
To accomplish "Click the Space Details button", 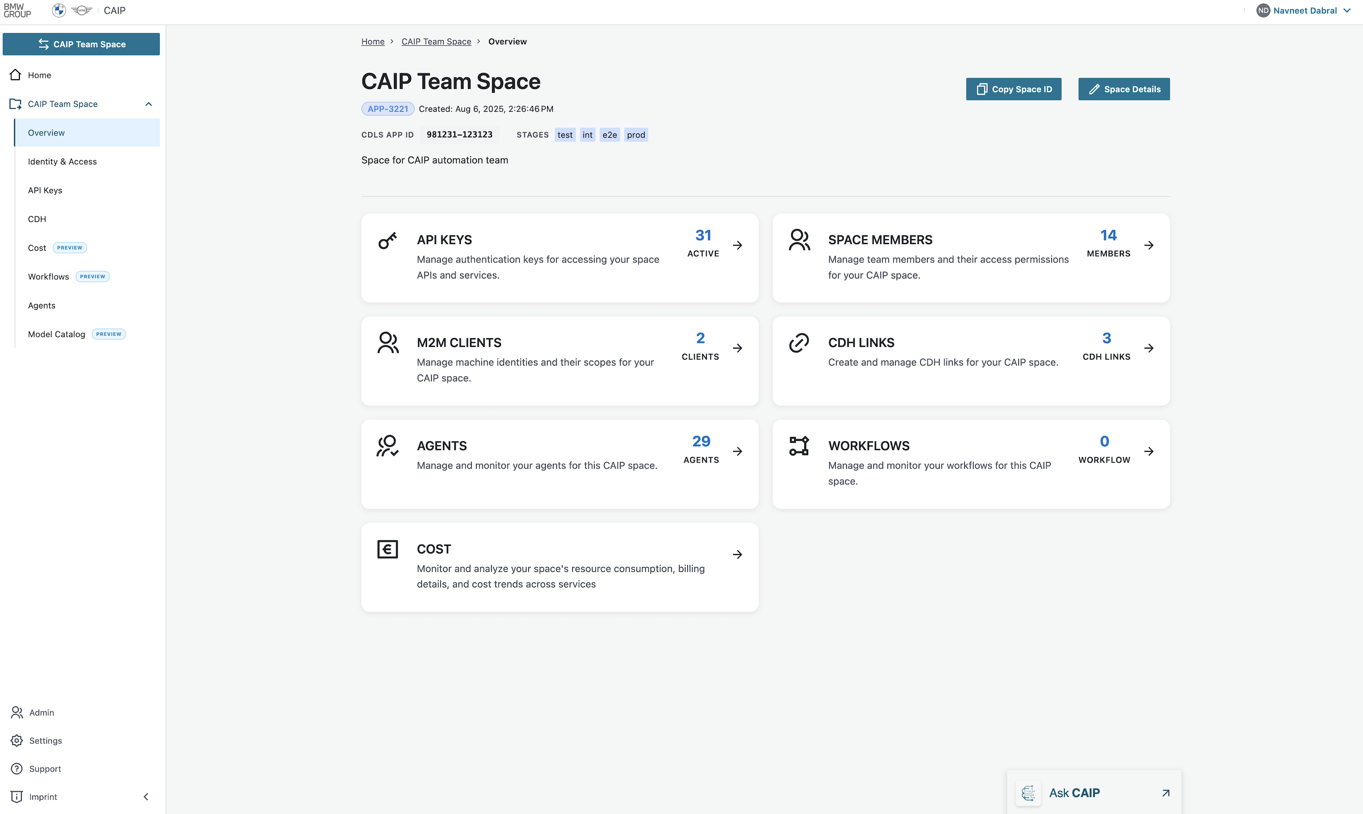I will tap(1124, 89).
